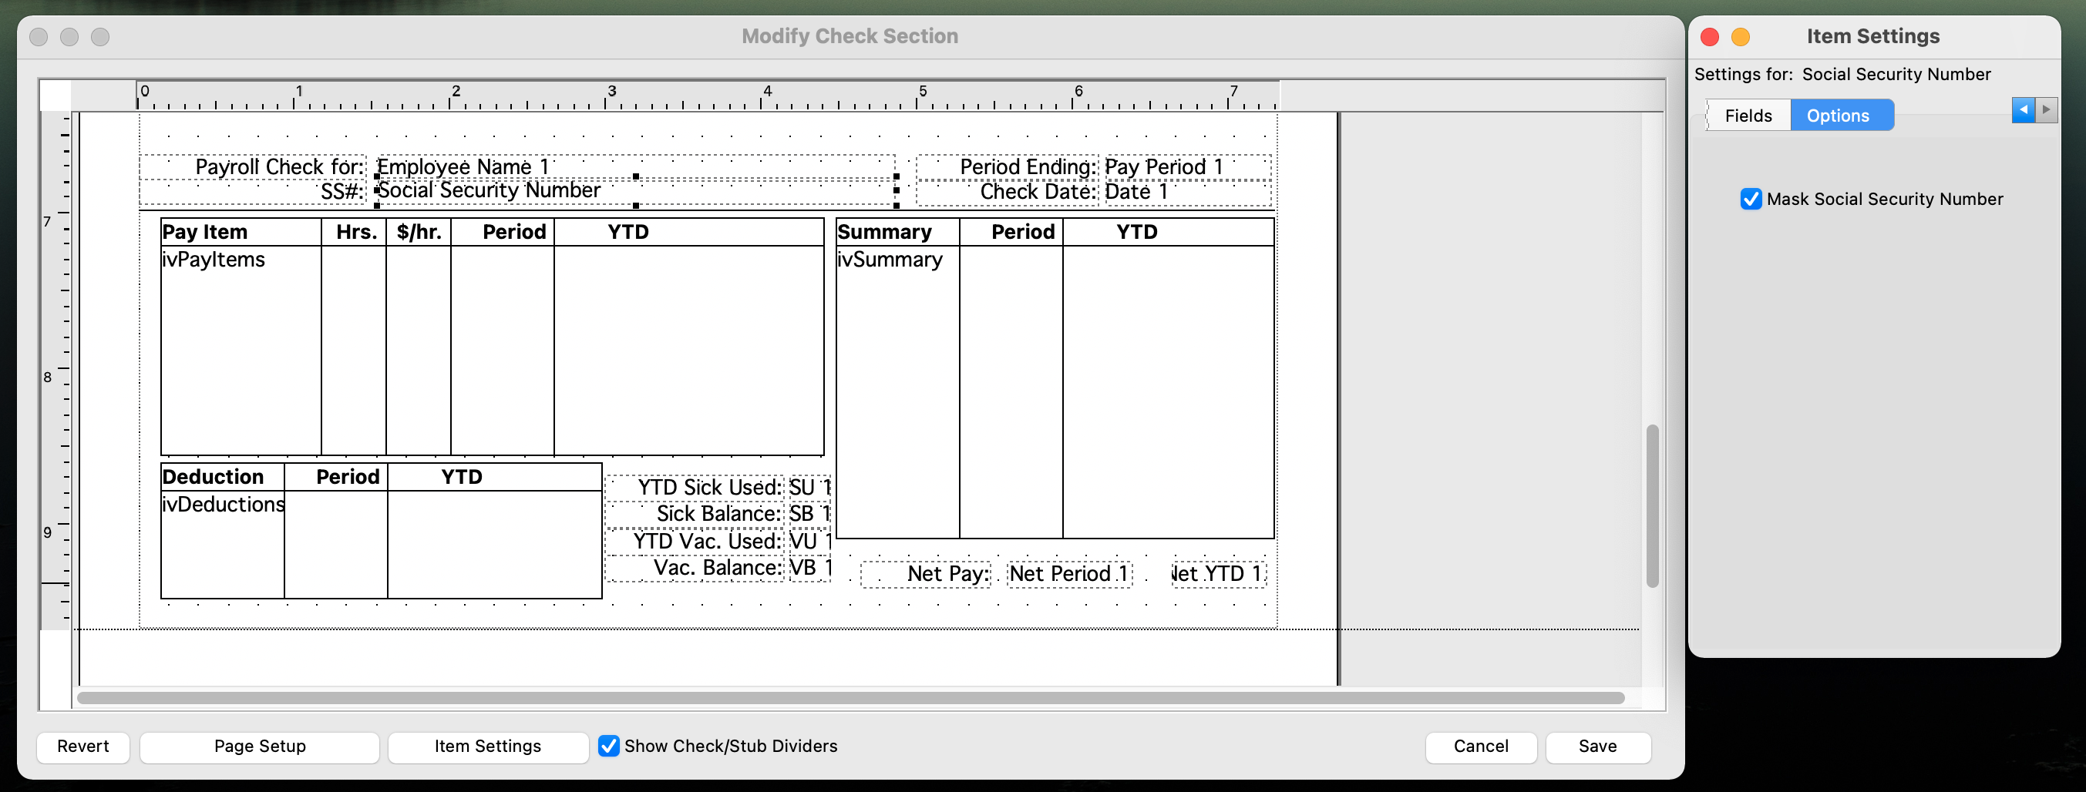
Task: Close the Item Settings panel
Action: (1710, 37)
